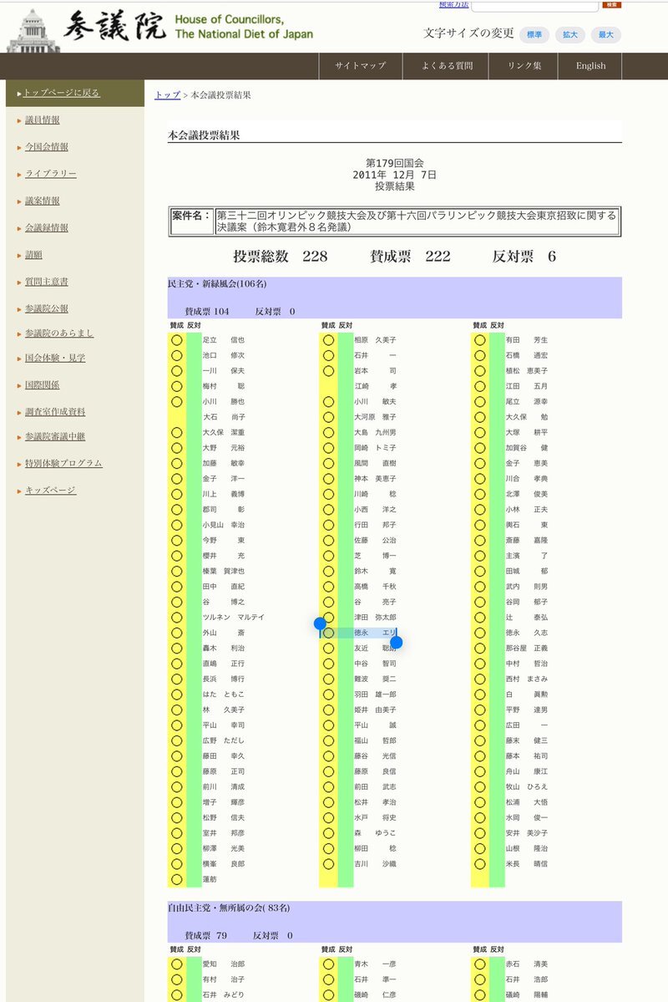This screenshot has height=1002, width=668.
Task: Open the 参議院公報 sidebar link
Action: pos(47,308)
